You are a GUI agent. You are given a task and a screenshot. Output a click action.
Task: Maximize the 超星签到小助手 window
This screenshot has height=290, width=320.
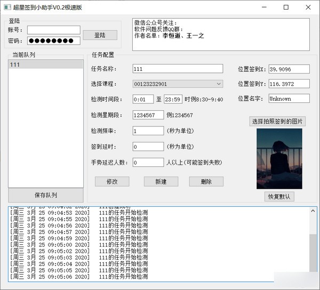[286, 7]
